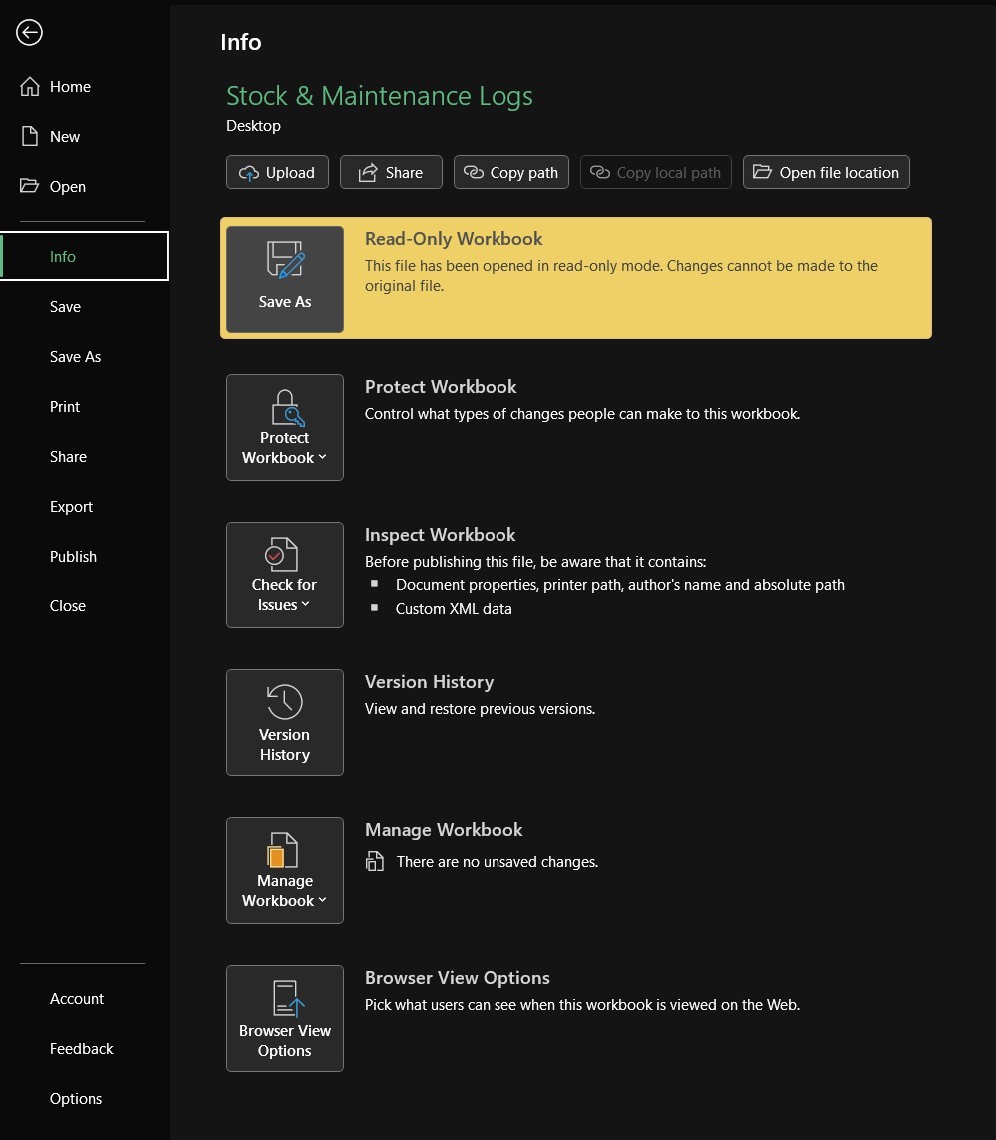Go to Print in the sidebar
Screen dimensions: 996x1140
pyautogui.click(x=84, y=407)
